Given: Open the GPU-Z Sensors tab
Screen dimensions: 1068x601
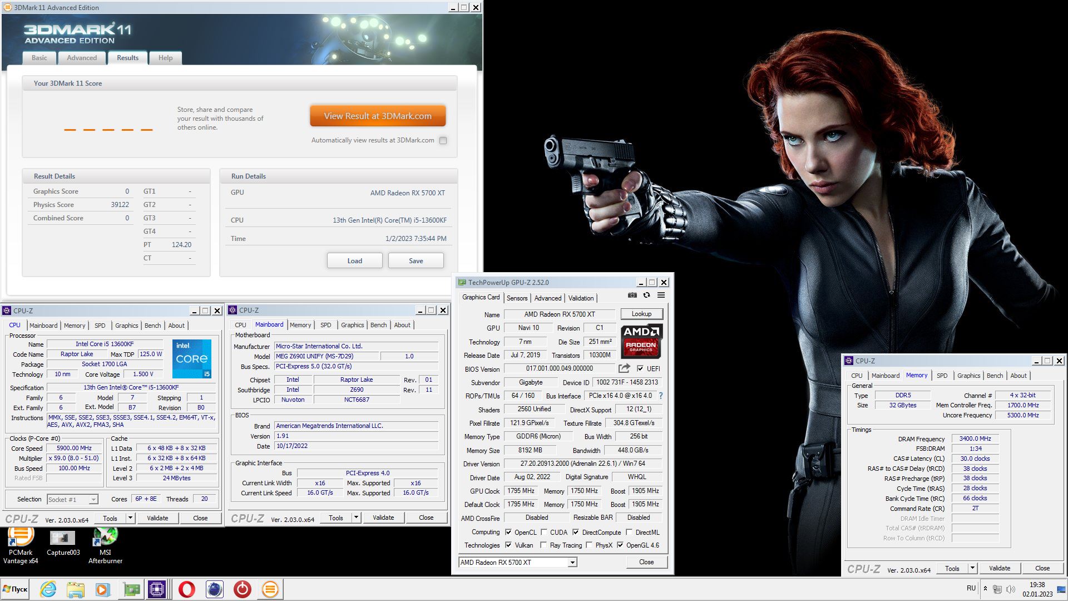Looking at the screenshot, I should 517,298.
